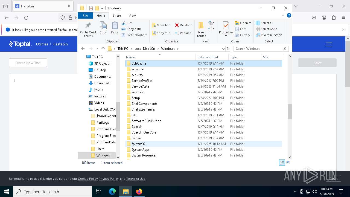The image size is (350, 197).
Task: Click the Properties ribbon icon
Action: click(226, 29)
